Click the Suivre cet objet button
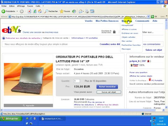Image resolution: width=168 pixels, height=126 pixels. coord(109,92)
